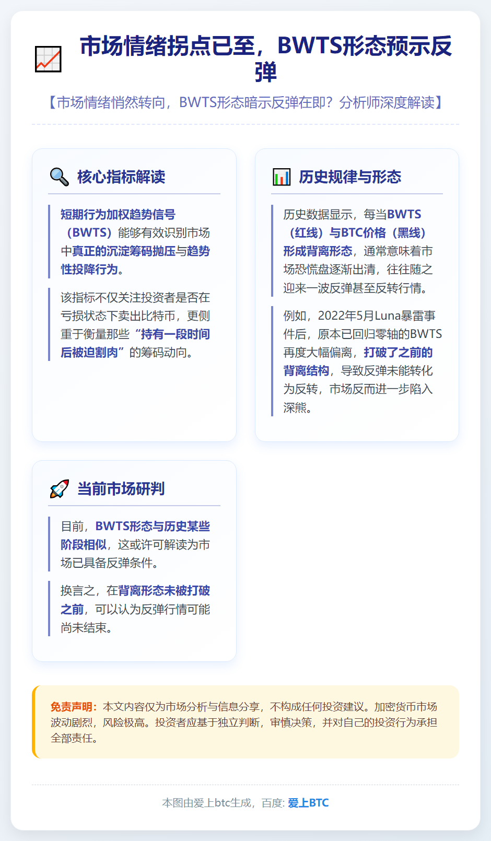491x841 pixels.
Task: Click the subtitle 【市场情绪悄然转向 line
Action: (245, 102)
